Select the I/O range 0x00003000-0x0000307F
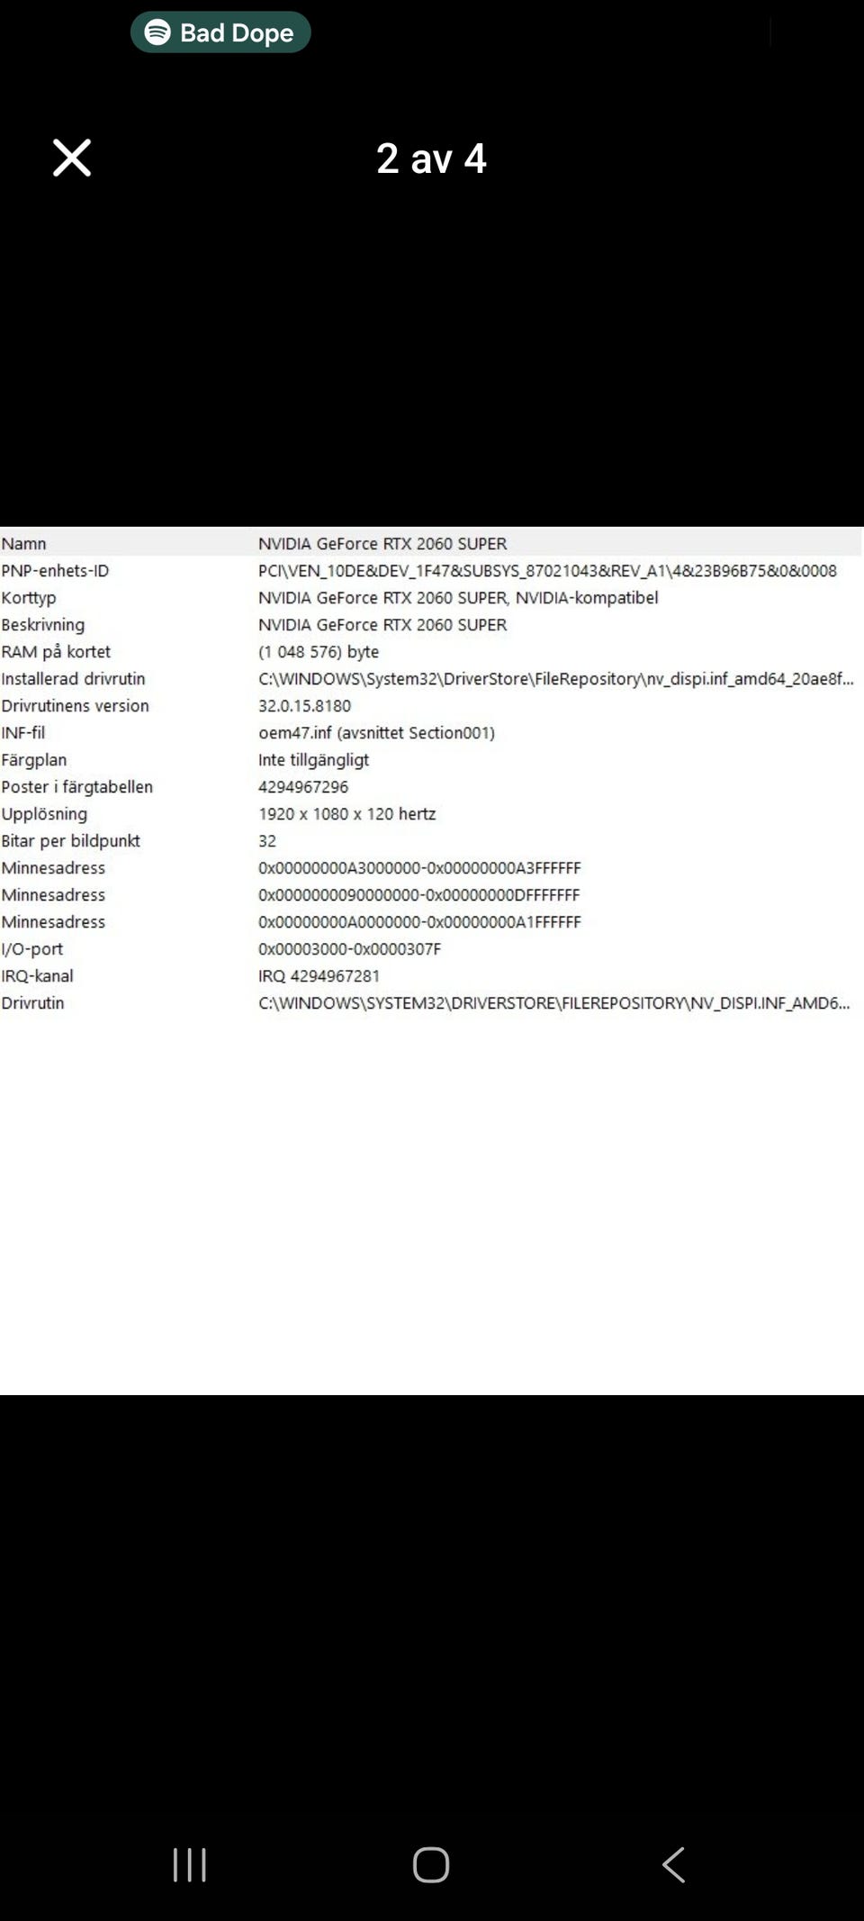The image size is (864, 1921). [349, 948]
